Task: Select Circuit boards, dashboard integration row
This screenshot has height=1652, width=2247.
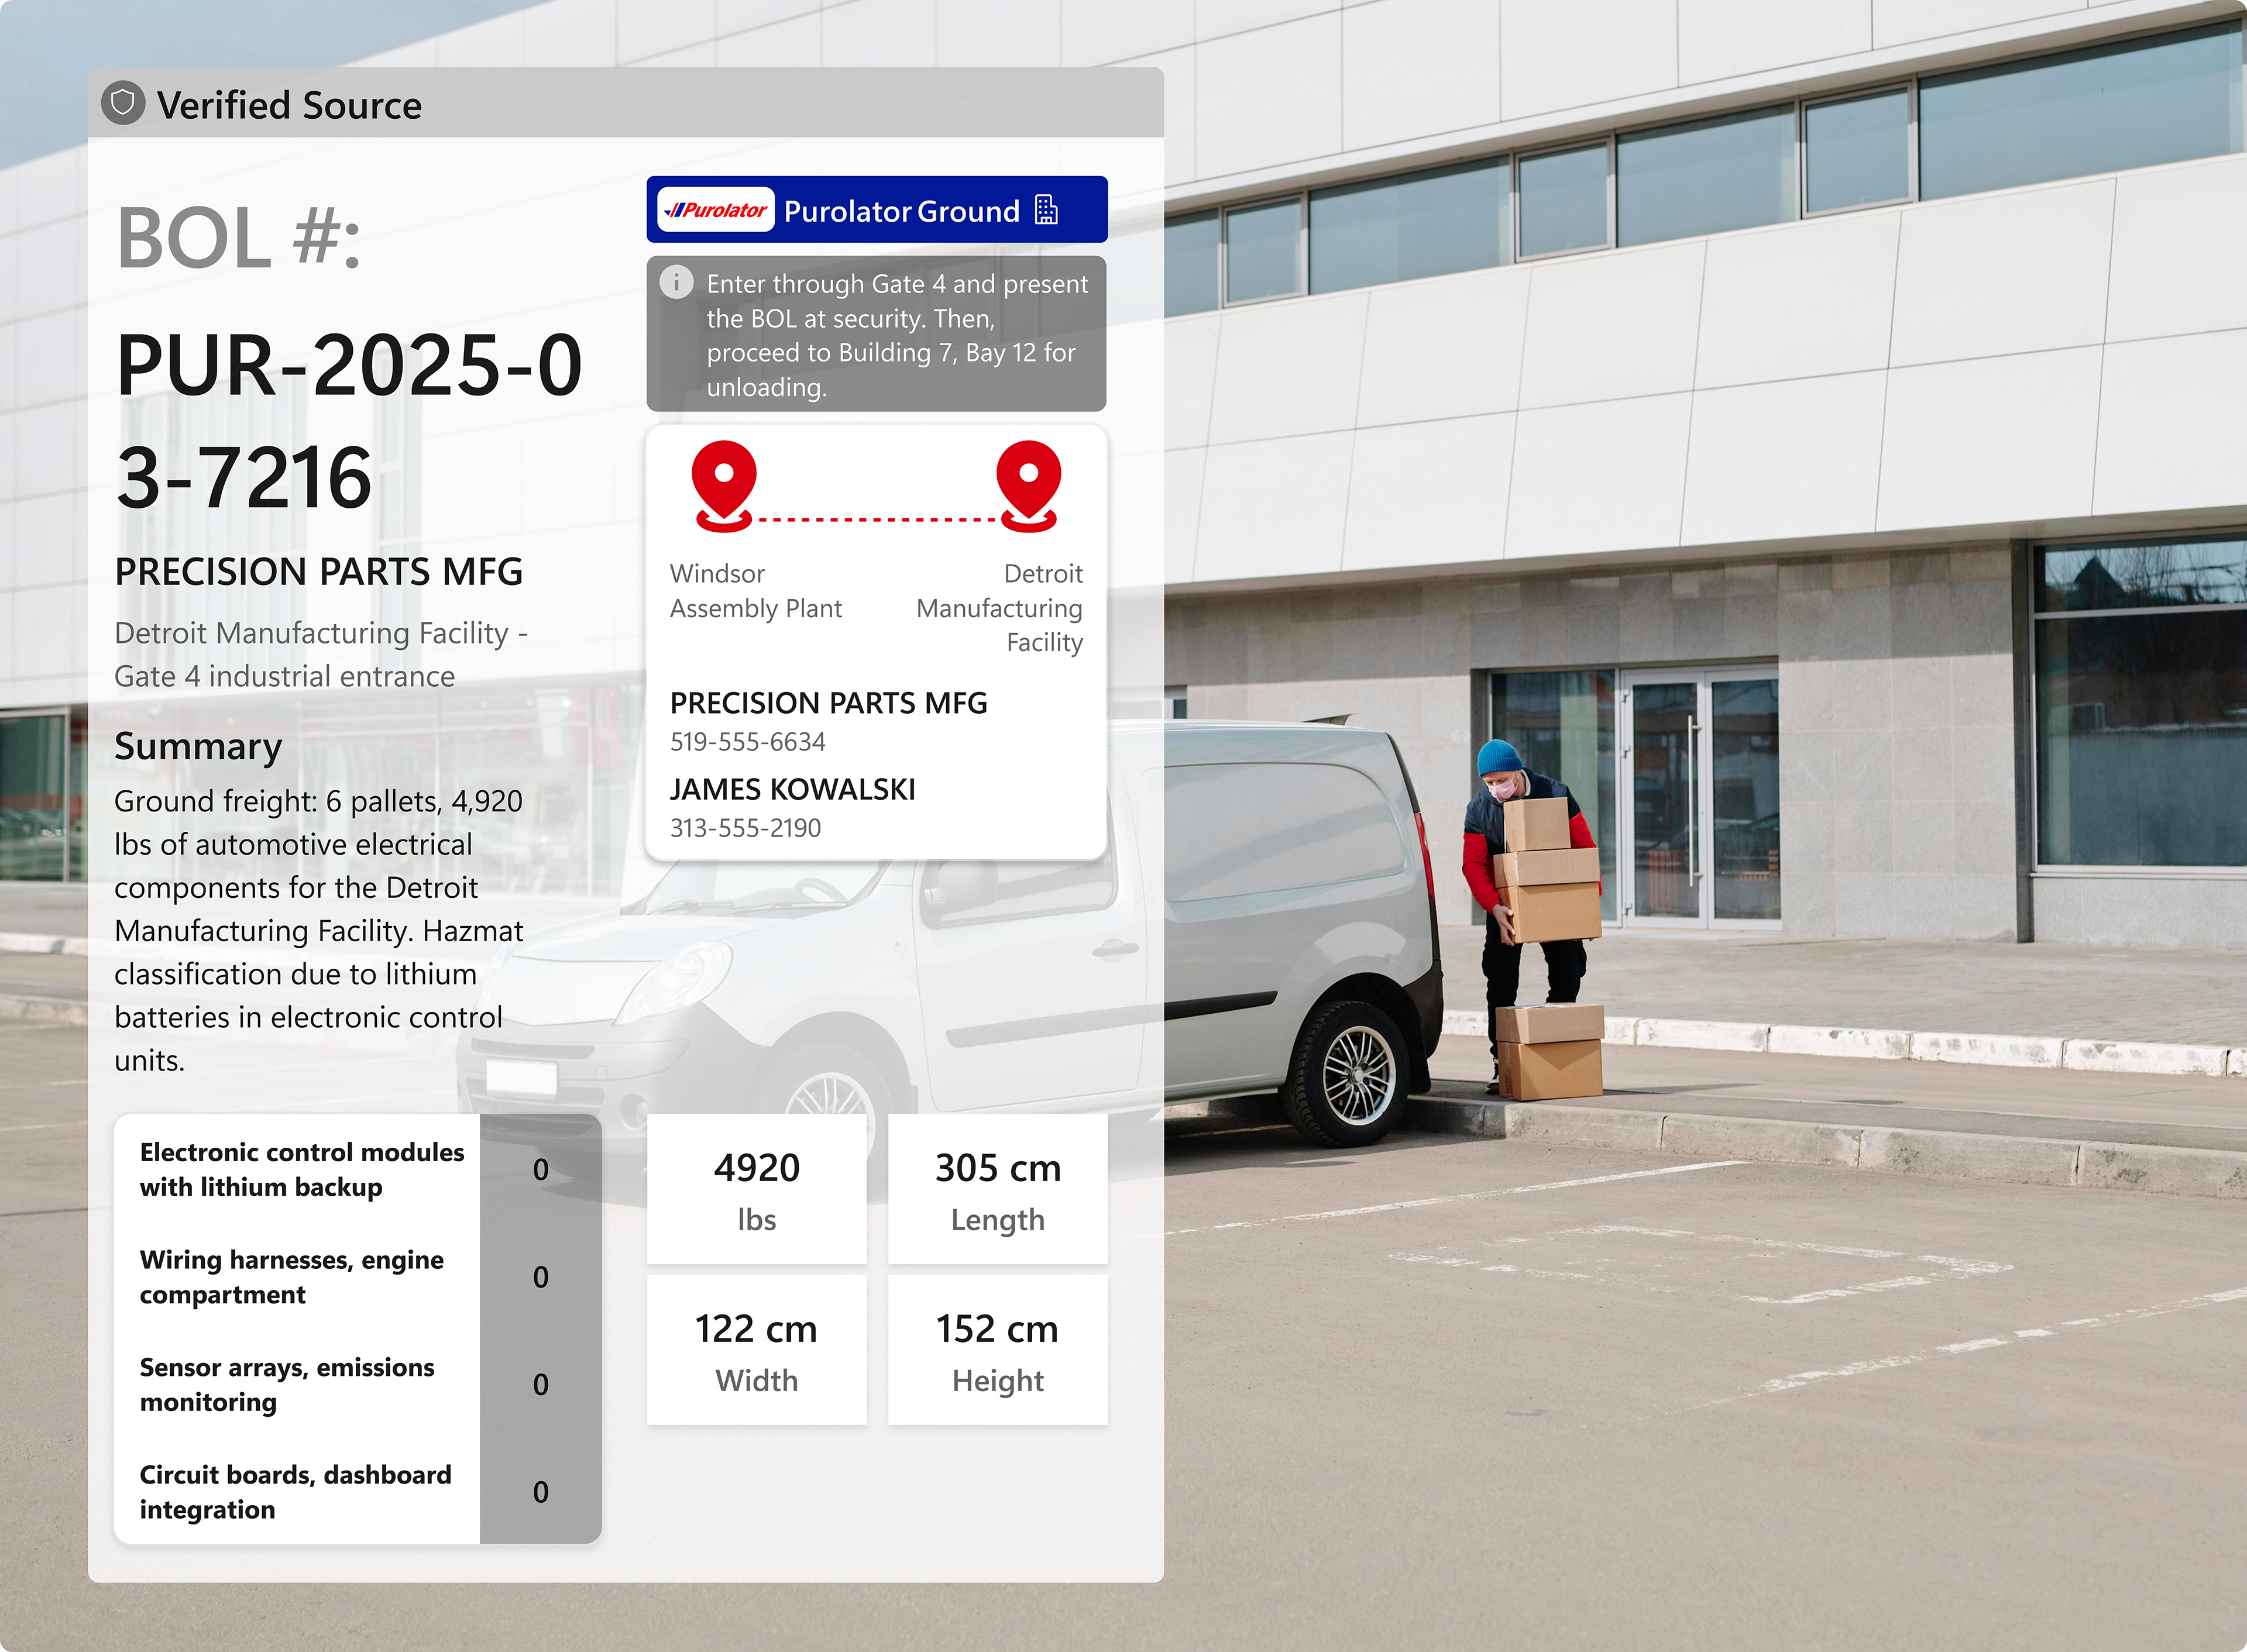Action: pyautogui.click(x=295, y=1491)
